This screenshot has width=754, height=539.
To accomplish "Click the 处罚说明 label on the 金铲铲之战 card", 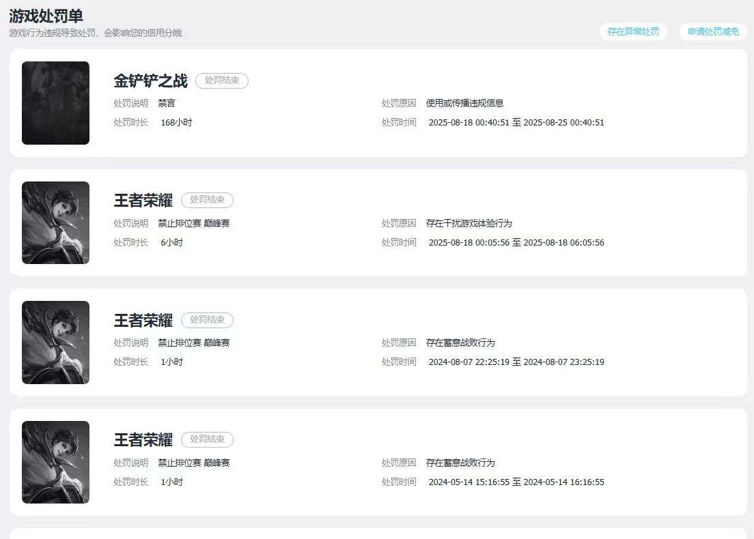I will point(131,103).
